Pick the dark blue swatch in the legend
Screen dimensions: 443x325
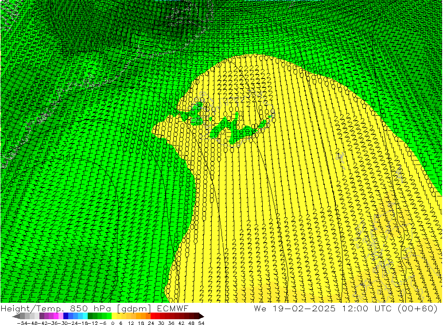click(66, 316)
